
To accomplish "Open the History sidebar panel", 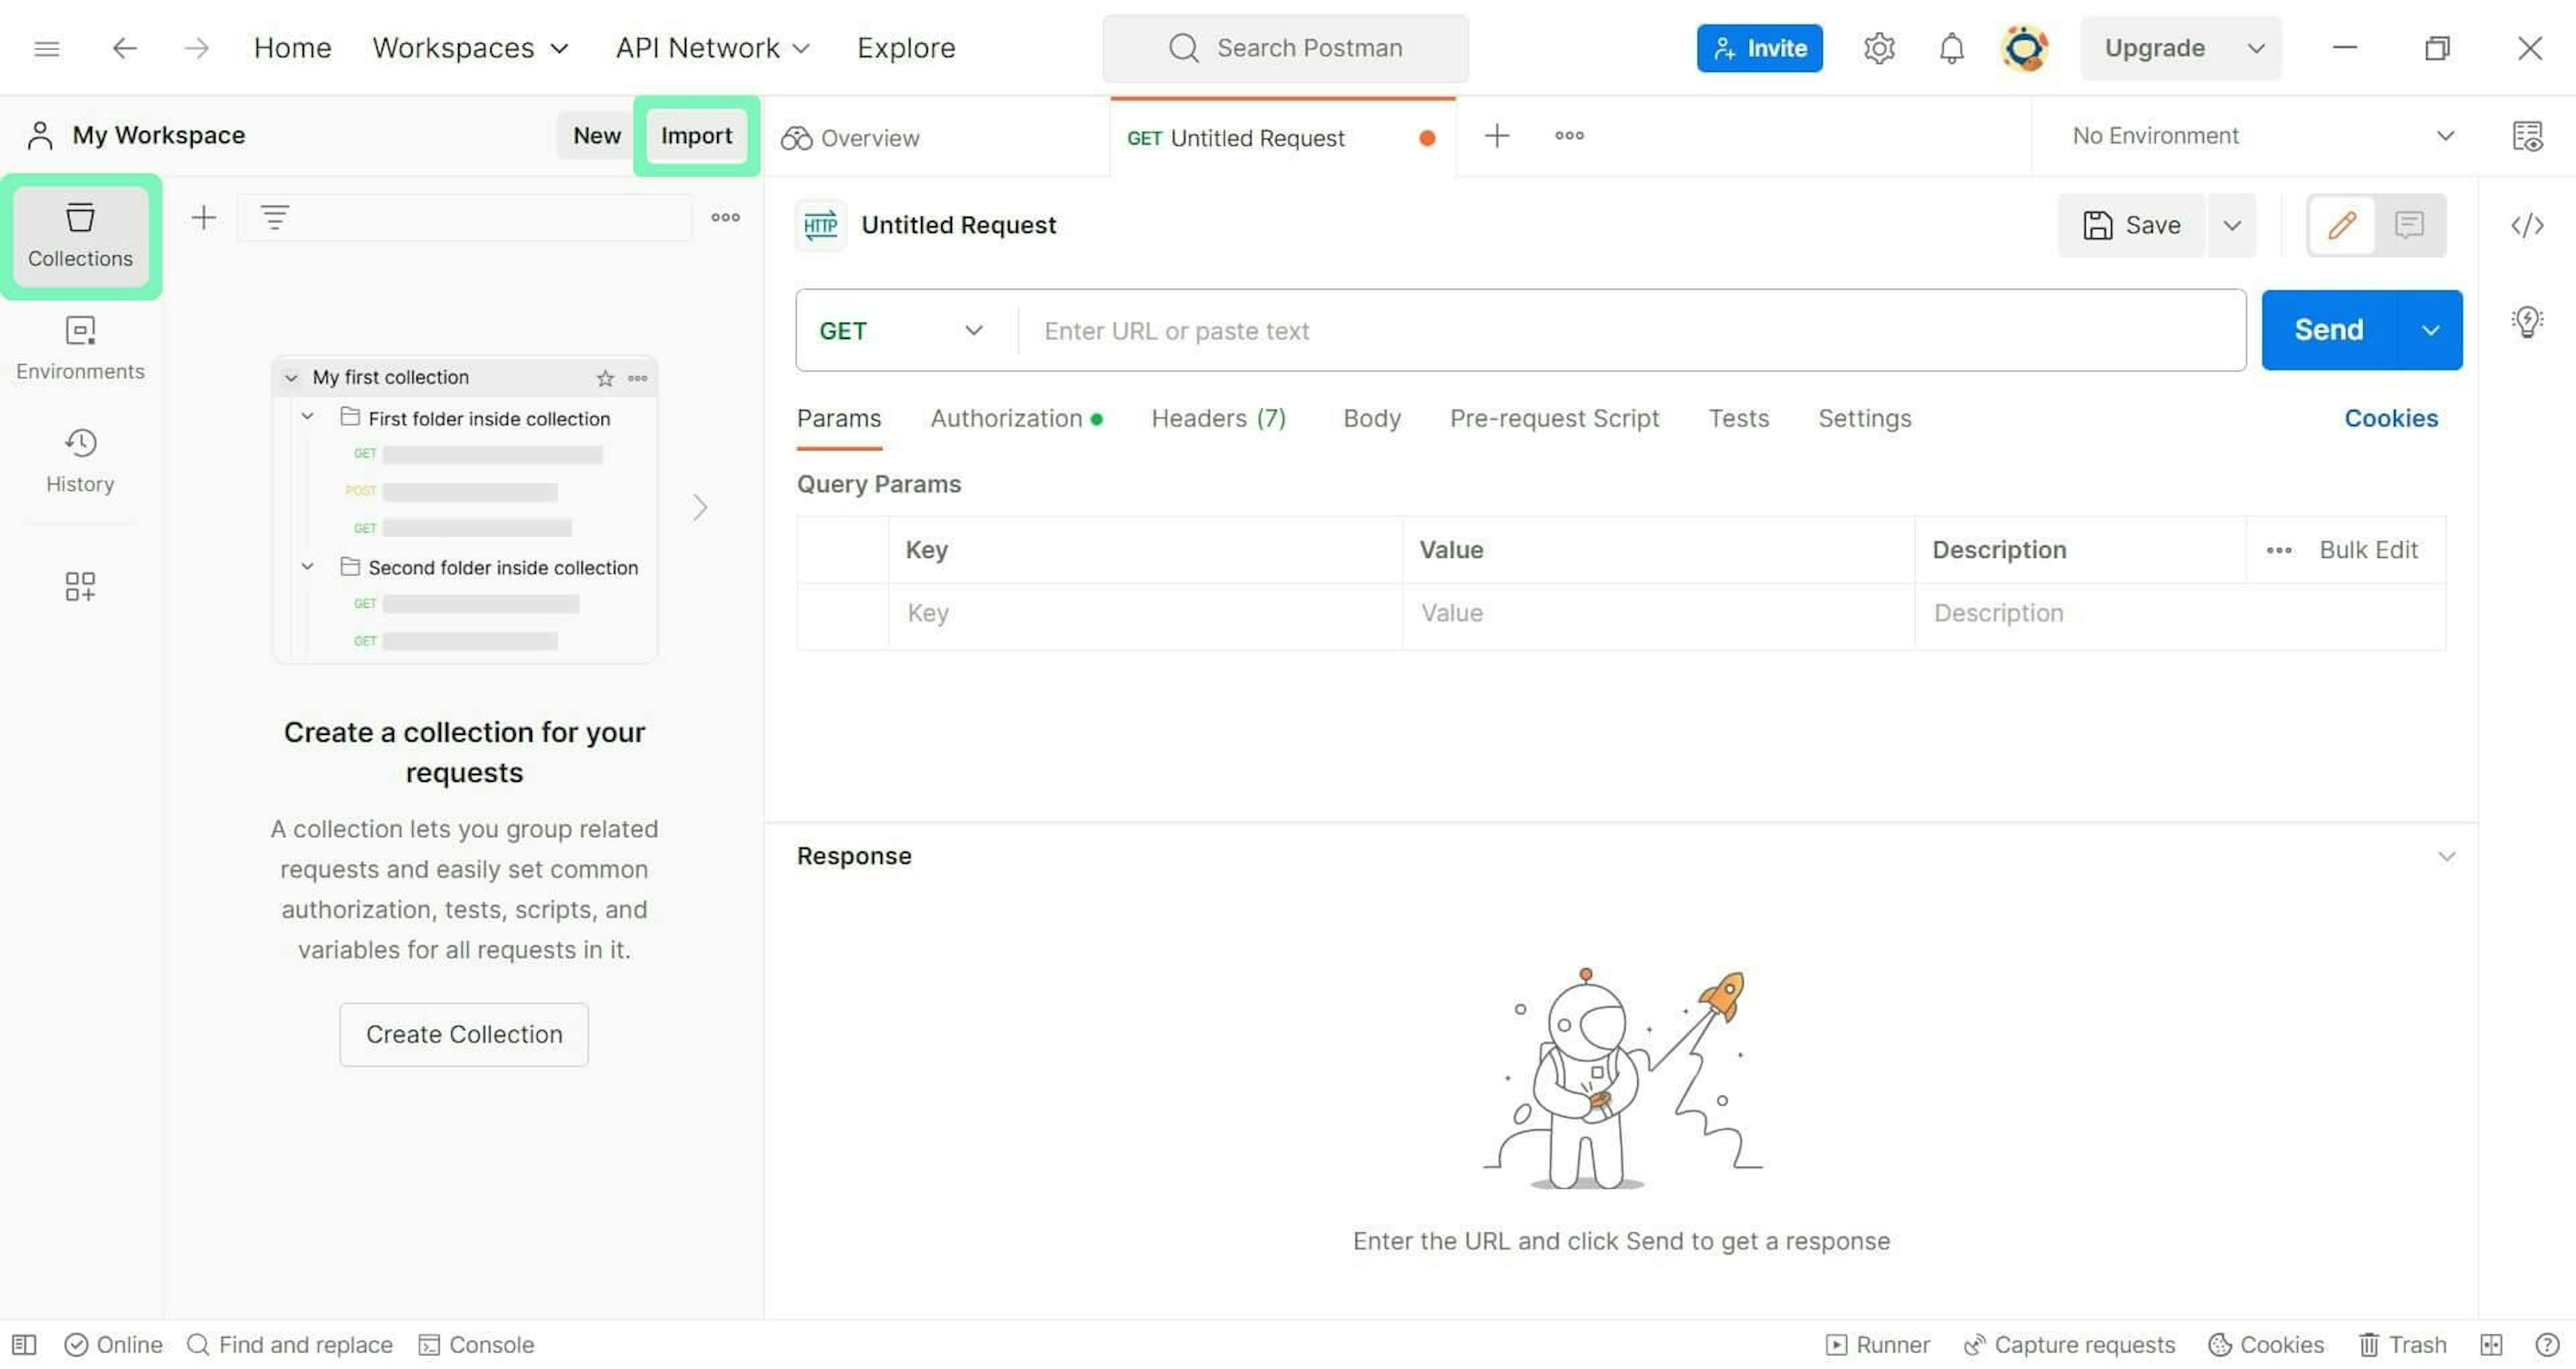I will (80, 461).
